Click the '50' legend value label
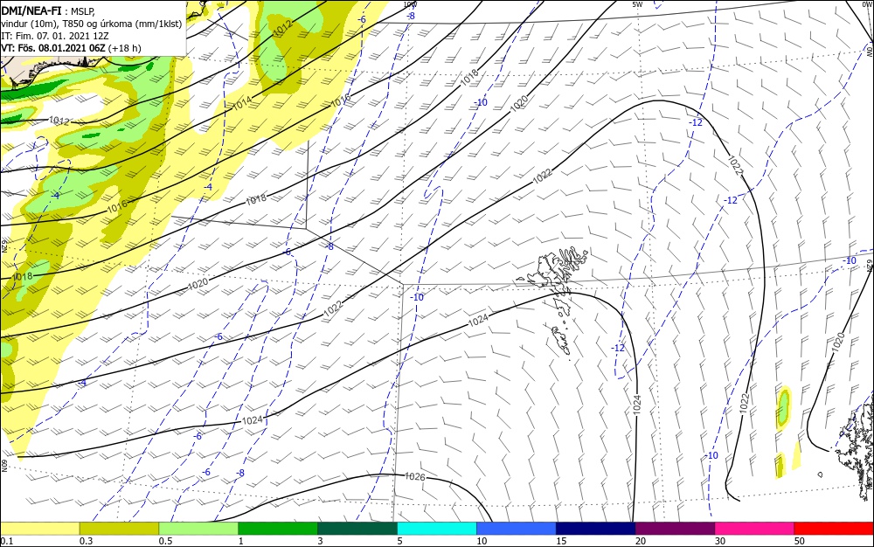Image resolution: width=874 pixels, height=547 pixels. pyautogui.click(x=800, y=541)
